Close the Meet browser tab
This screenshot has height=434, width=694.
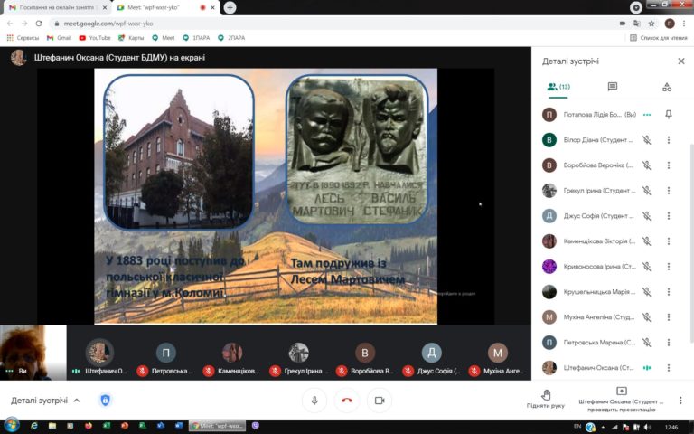point(213,7)
